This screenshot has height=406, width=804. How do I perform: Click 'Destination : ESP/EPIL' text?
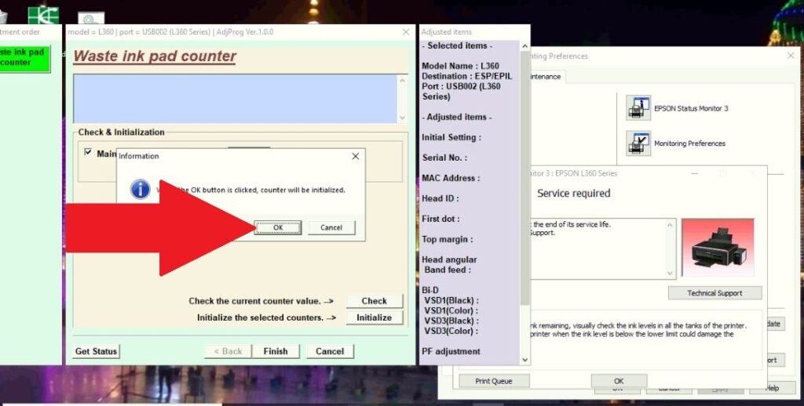coord(466,76)
